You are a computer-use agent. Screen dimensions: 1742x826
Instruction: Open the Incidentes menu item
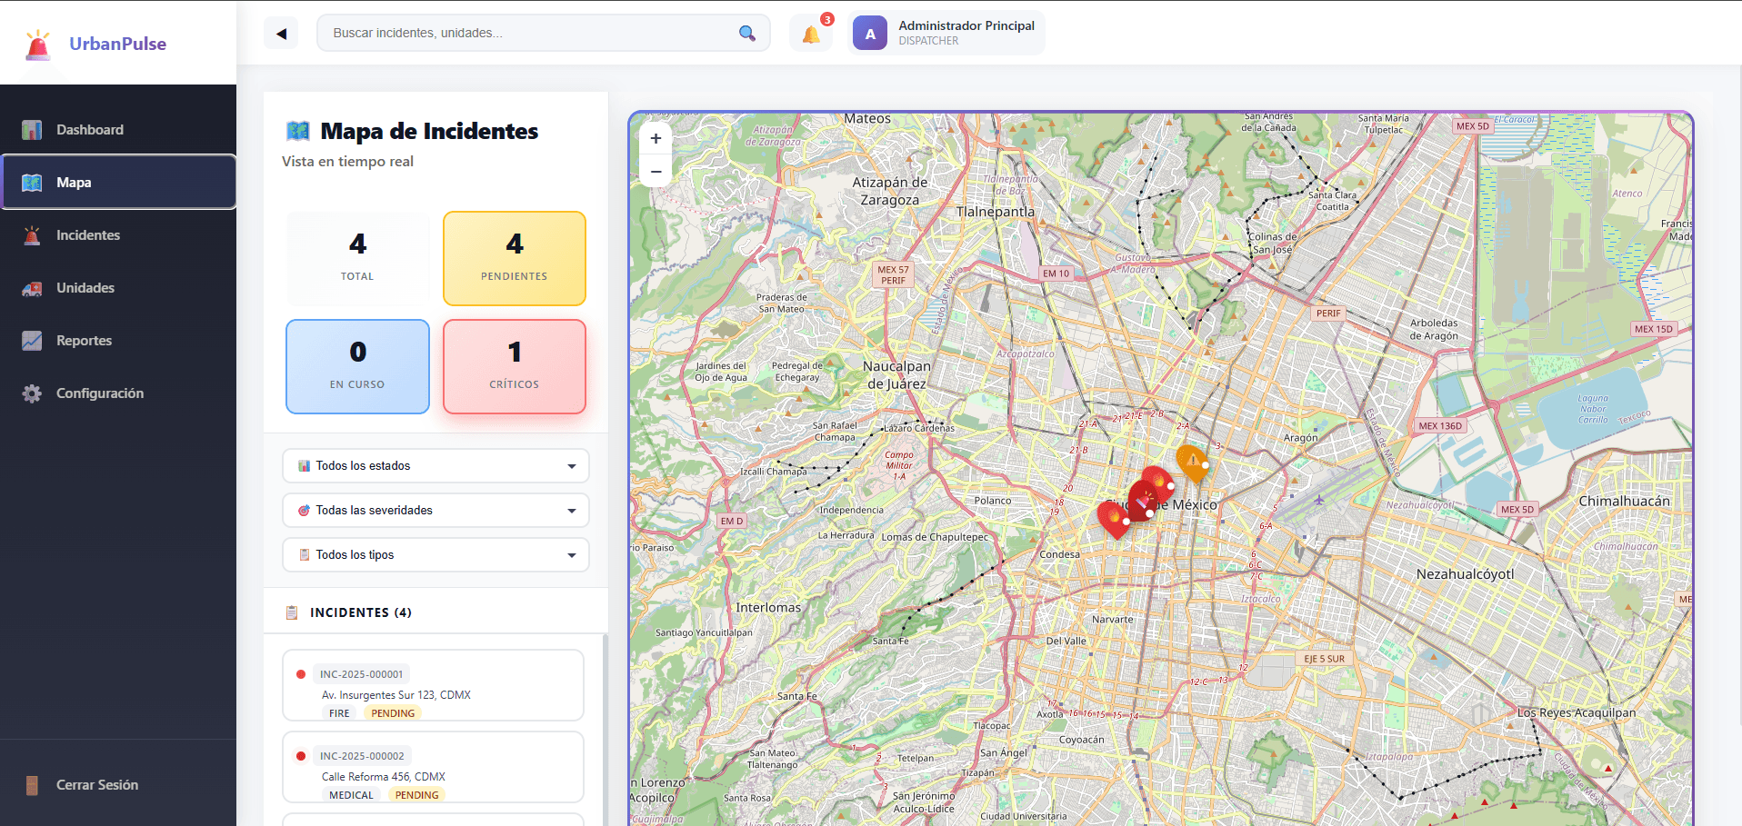coord(87,235)
